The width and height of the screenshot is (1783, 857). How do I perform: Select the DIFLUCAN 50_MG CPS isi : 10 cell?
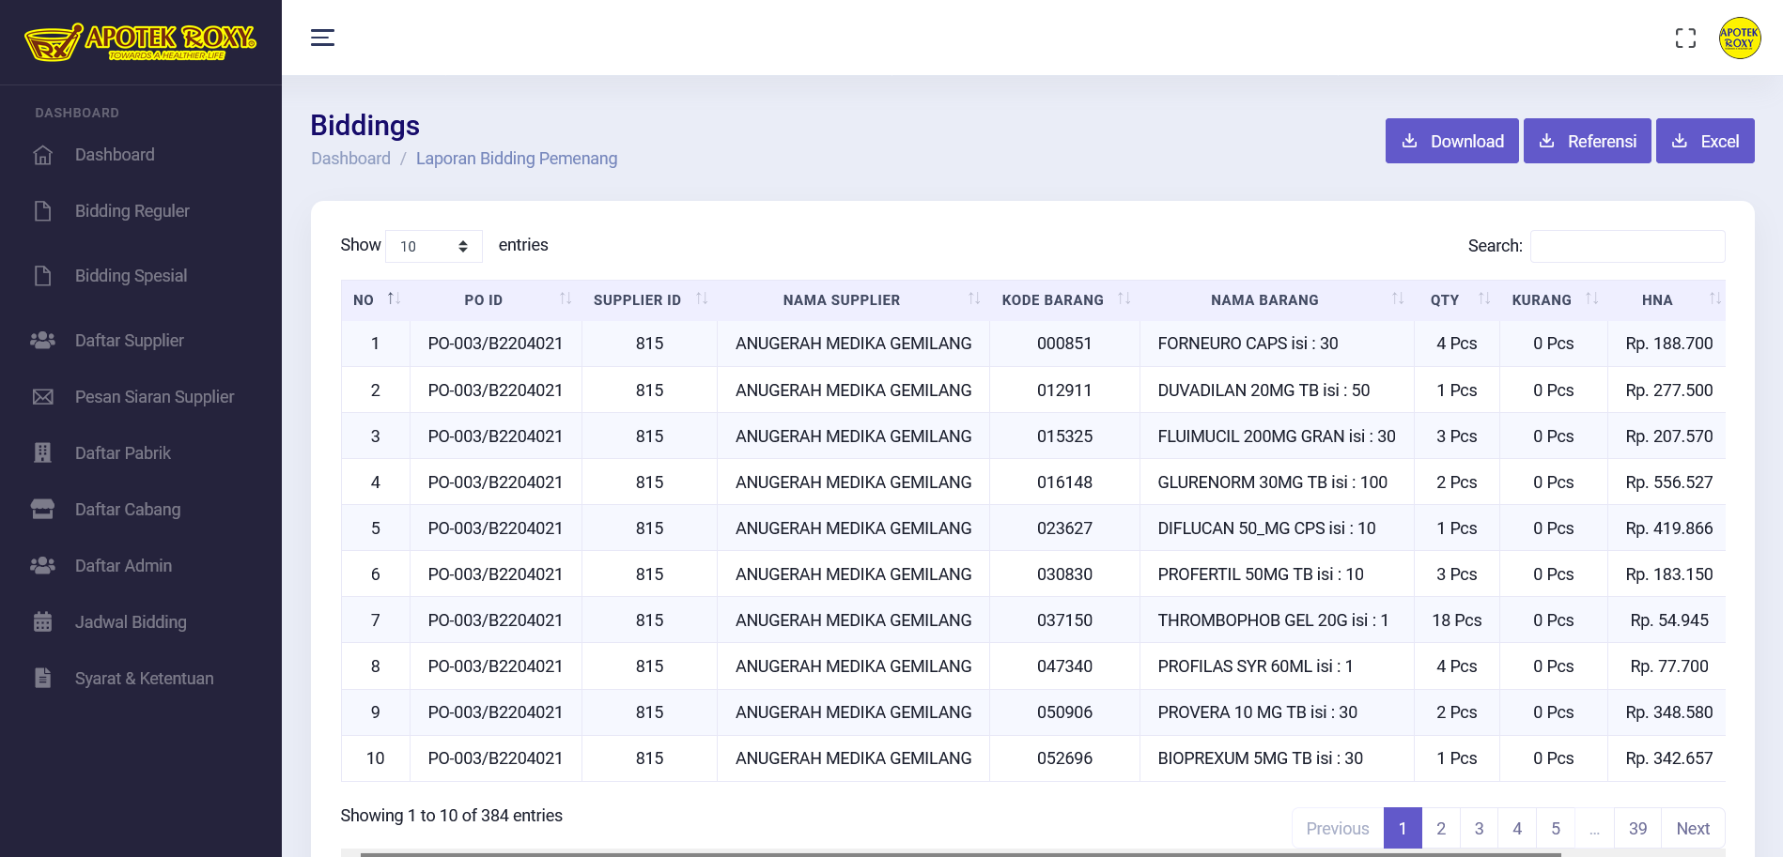click(1277, 528)
